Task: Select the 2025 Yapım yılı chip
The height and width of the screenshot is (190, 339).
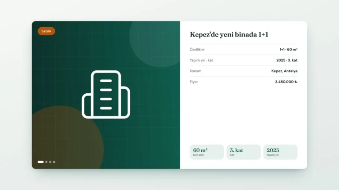Action: coord(280,152)
